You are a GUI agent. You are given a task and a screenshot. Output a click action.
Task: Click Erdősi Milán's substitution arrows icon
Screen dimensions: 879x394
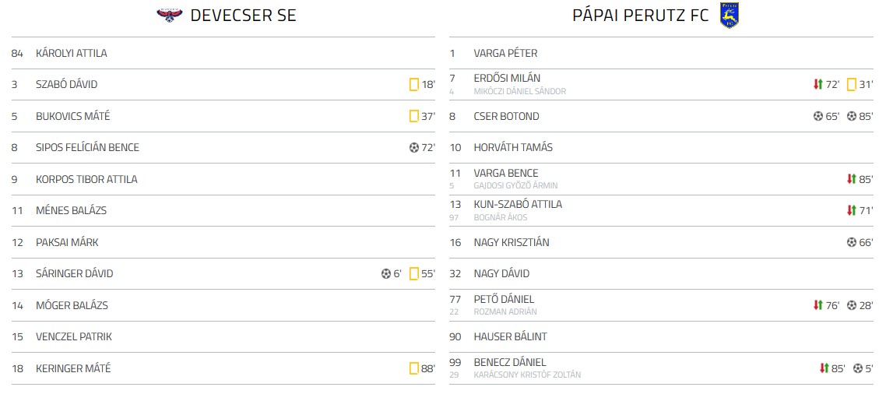[x=817, y=85]
